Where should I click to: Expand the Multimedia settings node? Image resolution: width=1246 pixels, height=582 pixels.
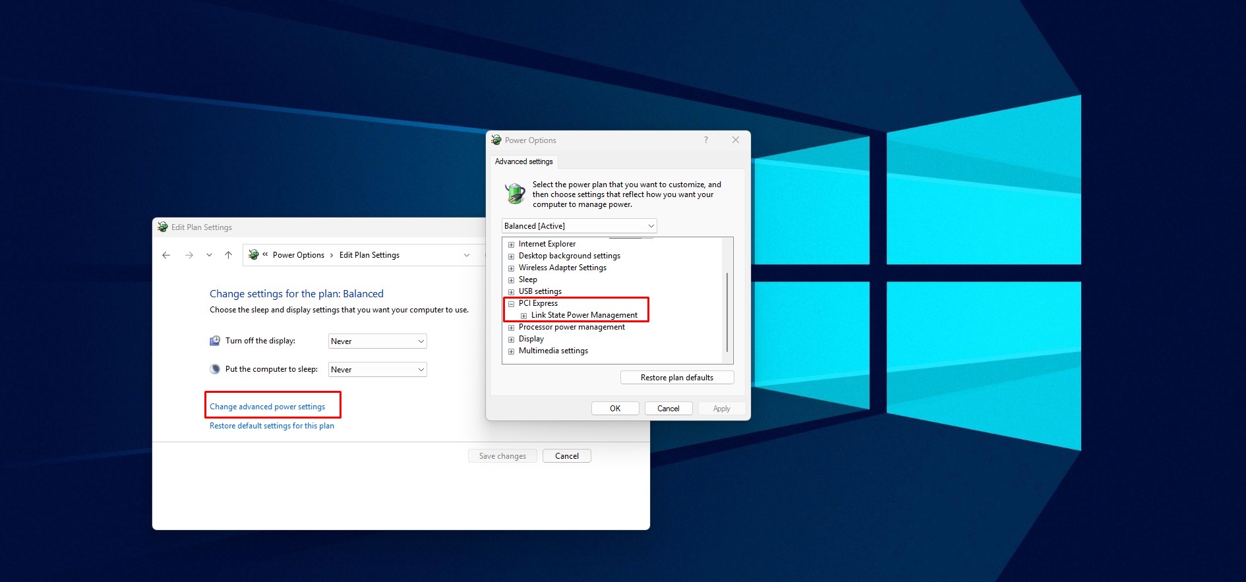(x=511, y=351)
